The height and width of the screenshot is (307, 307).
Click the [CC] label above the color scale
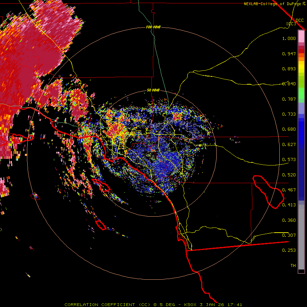[x=291, y=24]
